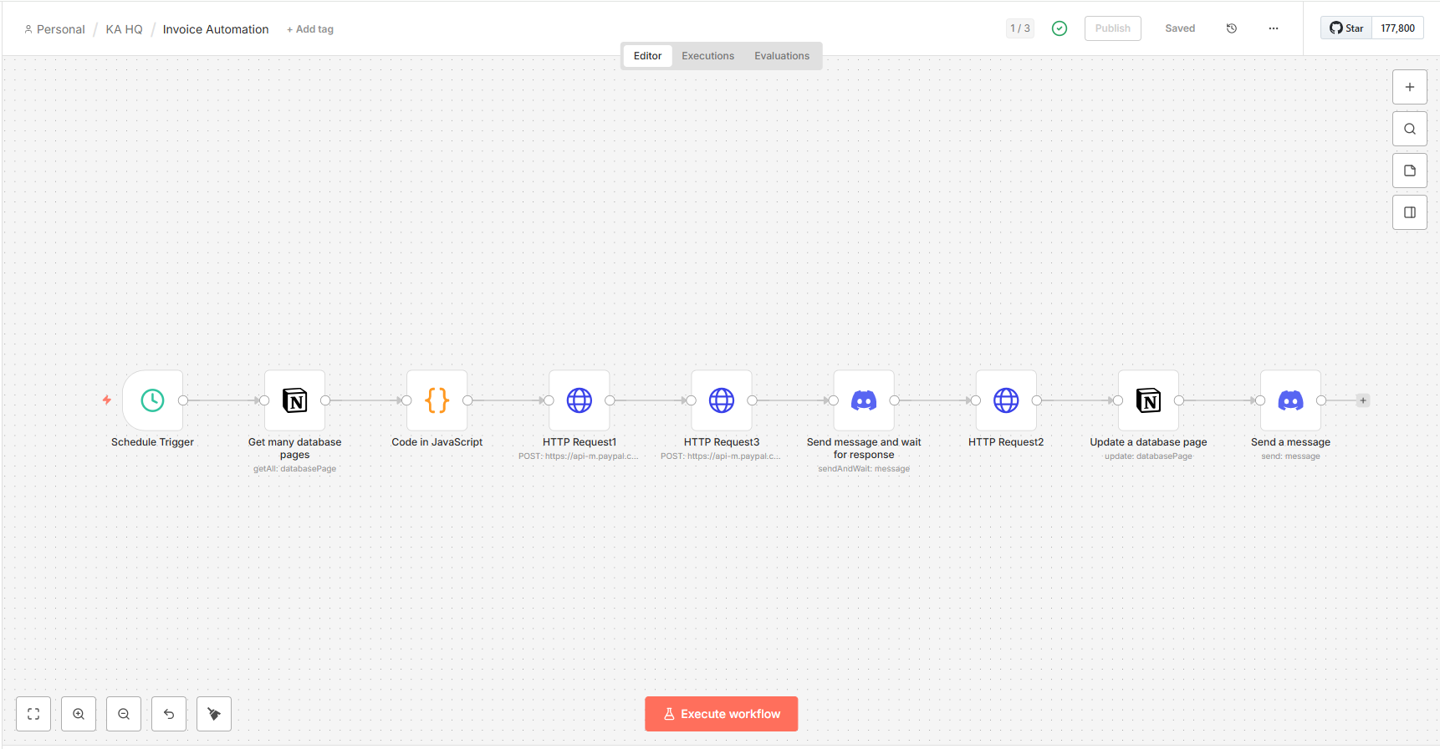Open the workflow history icon
This screenshot has height=749, width=1440.
click(x=1231, y=28)
